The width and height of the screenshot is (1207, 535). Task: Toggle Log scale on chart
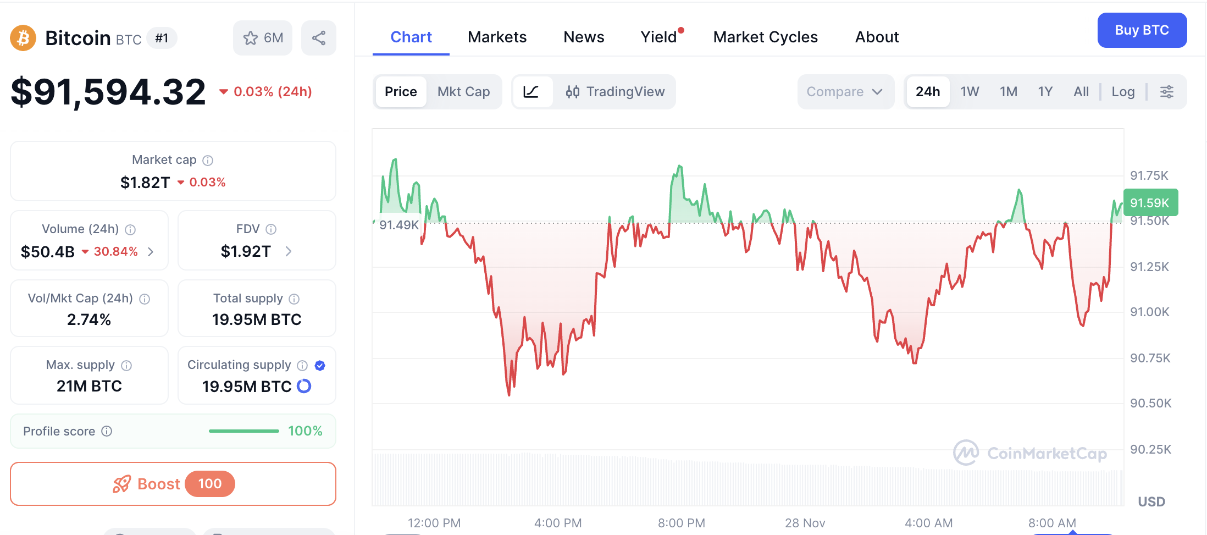(1123, 92)
